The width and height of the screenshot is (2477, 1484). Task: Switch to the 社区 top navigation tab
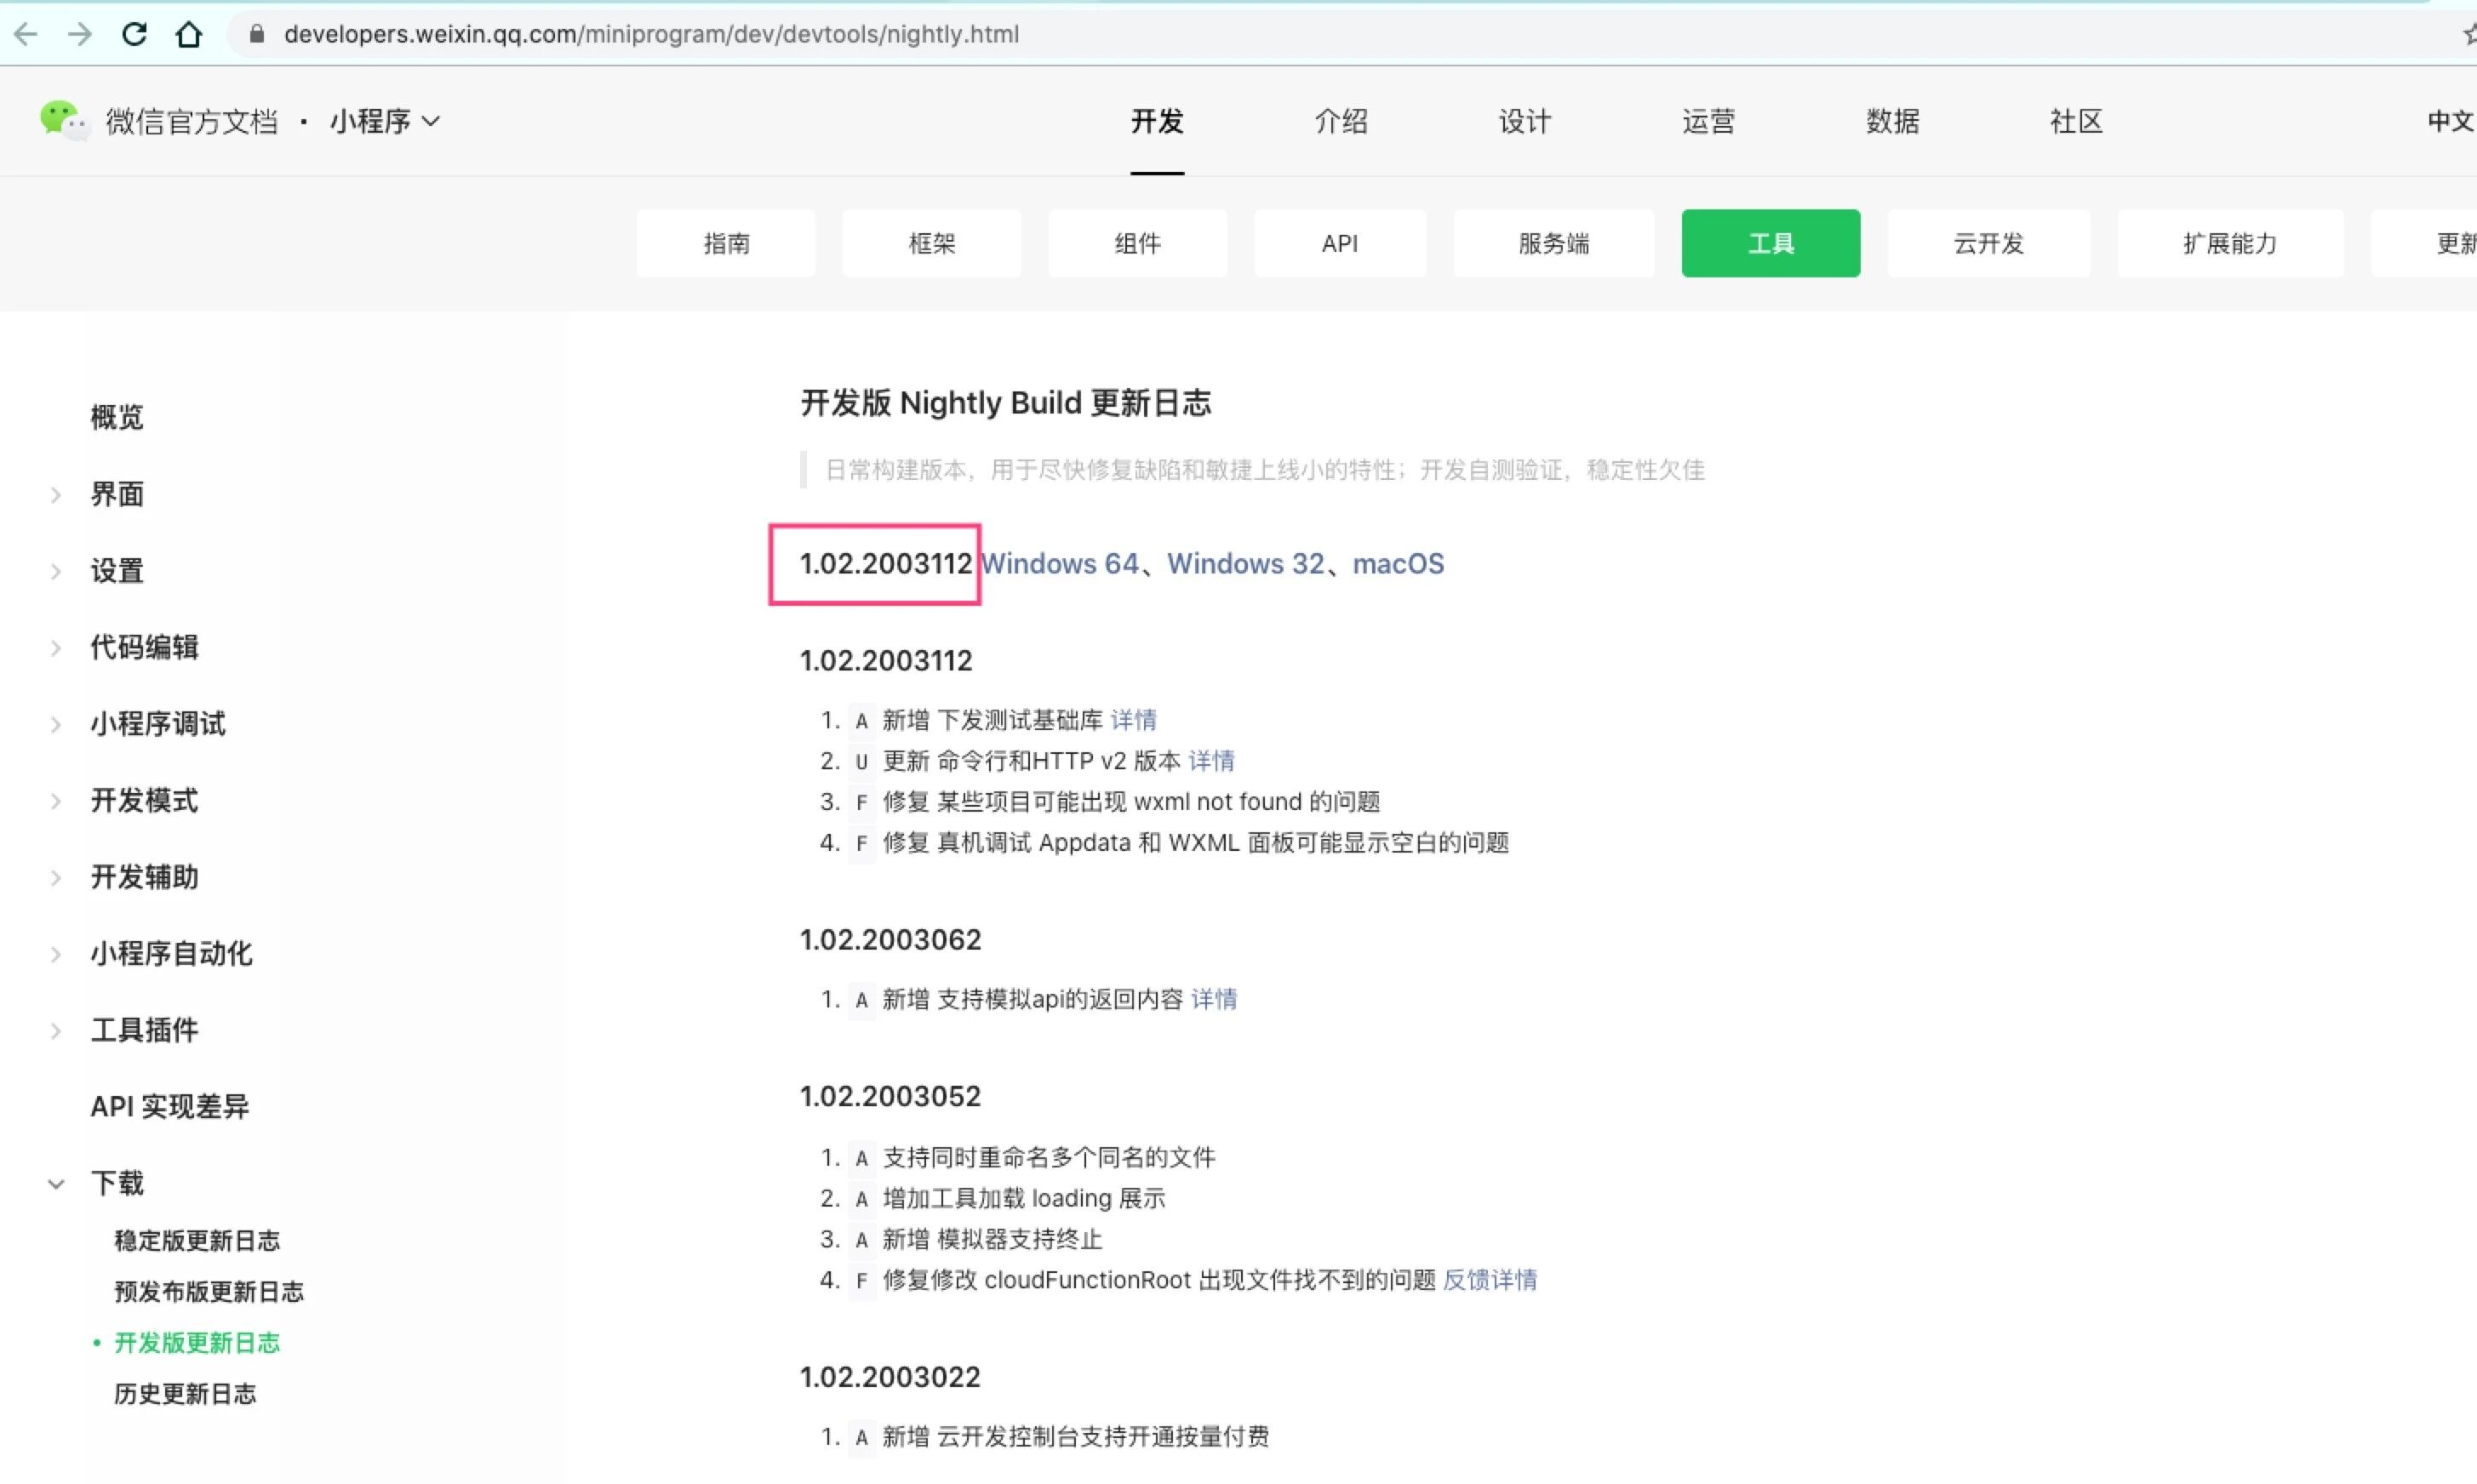click(2075, 121)
